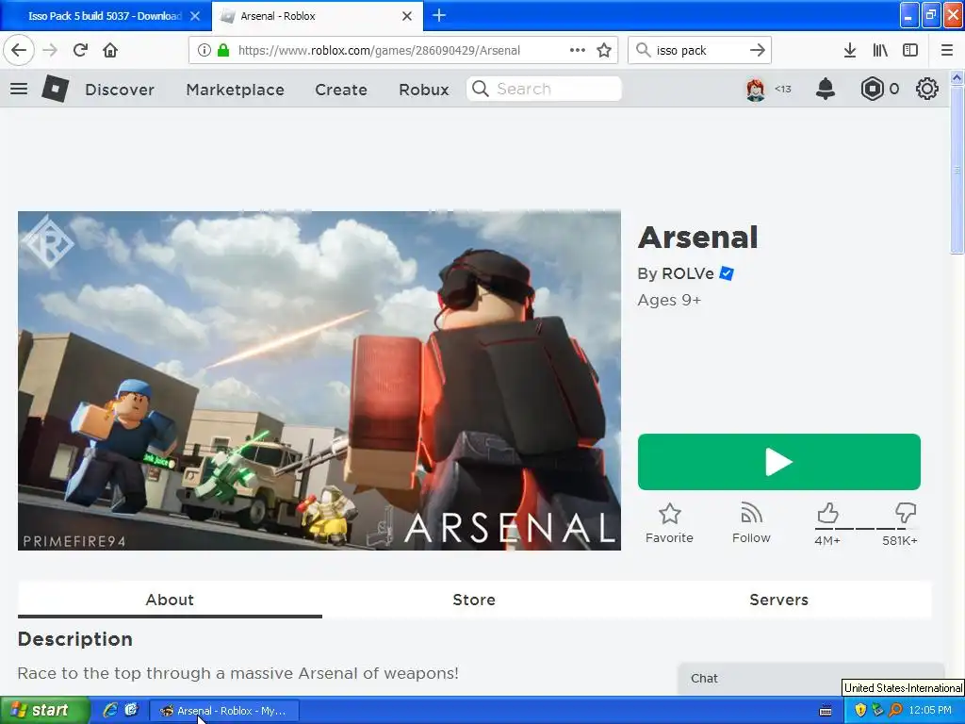The height and width of the screenshot is (724, 965).
Task: Click the keyboard language tray icon
Action: point(826,711)
